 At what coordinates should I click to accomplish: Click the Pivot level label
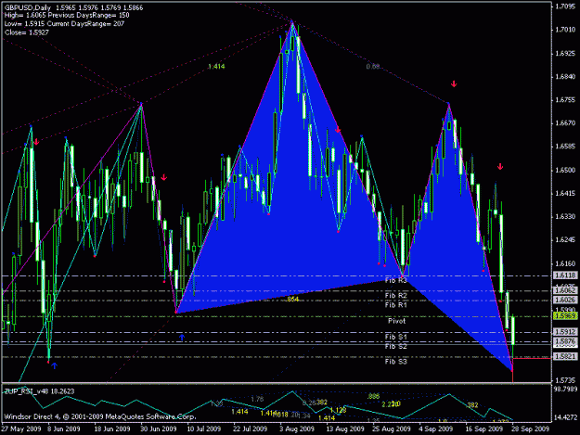point(396,321)
